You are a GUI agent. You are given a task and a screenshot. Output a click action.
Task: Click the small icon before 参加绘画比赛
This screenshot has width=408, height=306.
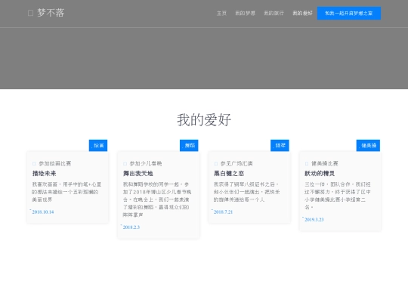[x=34, y=164]
